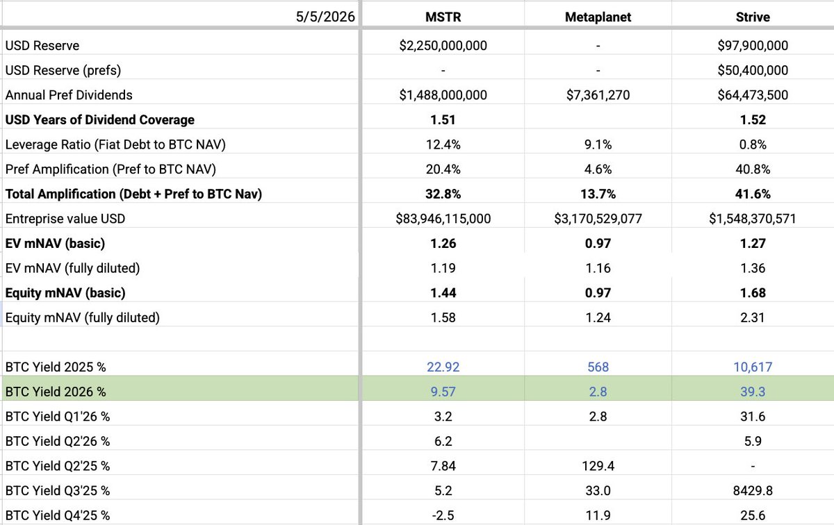Screen dimensions: 834x525
Task: Select Strive EV mNAV diluted 1.36
Action: tap(753, 268)
